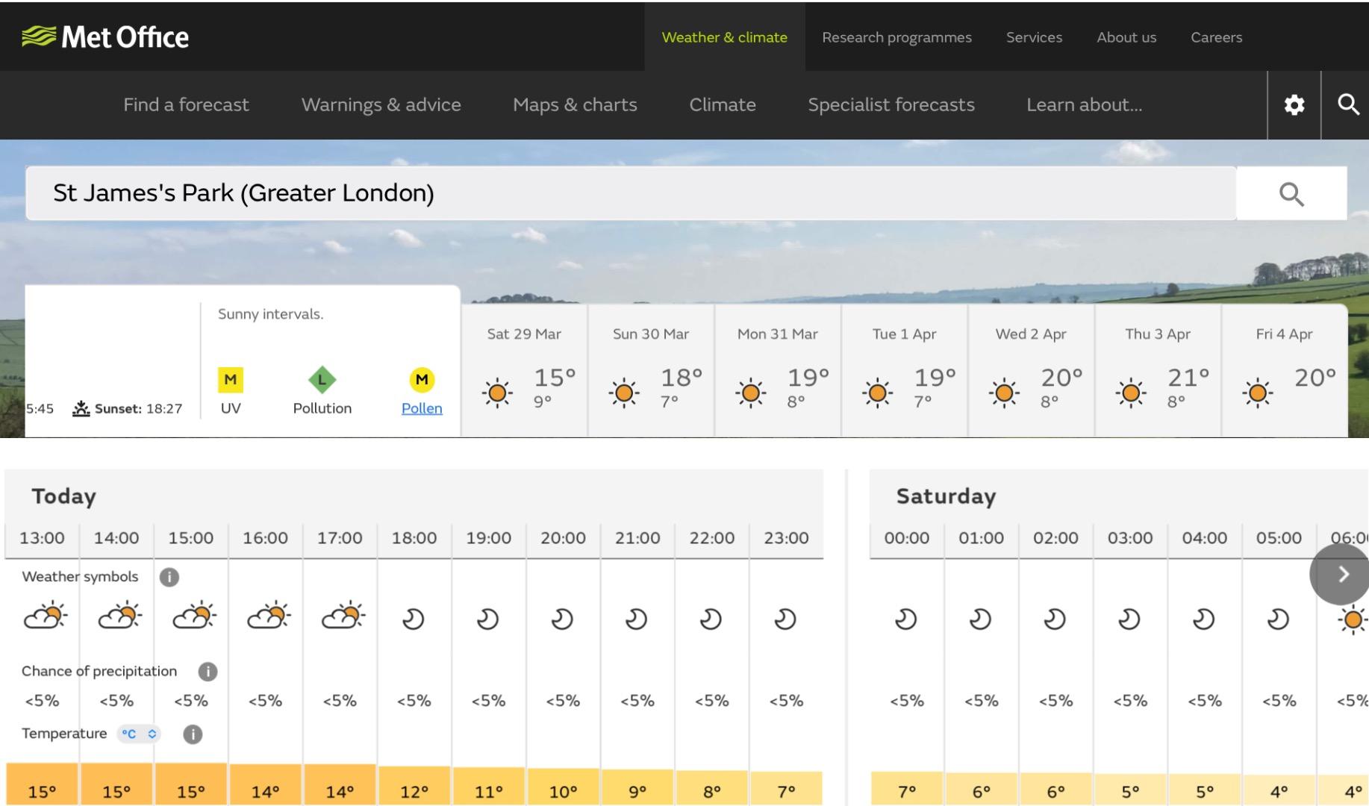The image size is (1369, 806).
Task: Open the Pollen link
Action: pos(422,408)
